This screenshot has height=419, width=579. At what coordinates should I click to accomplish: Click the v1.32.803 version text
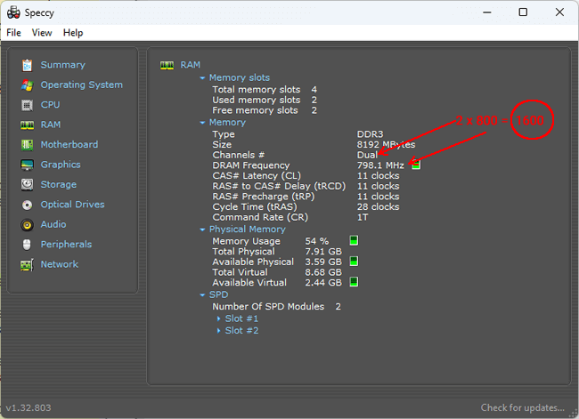pyautogui.click(x=29, y=408)
